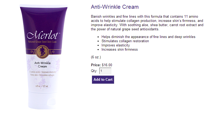
Task: Click Natural Grape Seed Skin Care tagline
Action: tap(42, 42)
